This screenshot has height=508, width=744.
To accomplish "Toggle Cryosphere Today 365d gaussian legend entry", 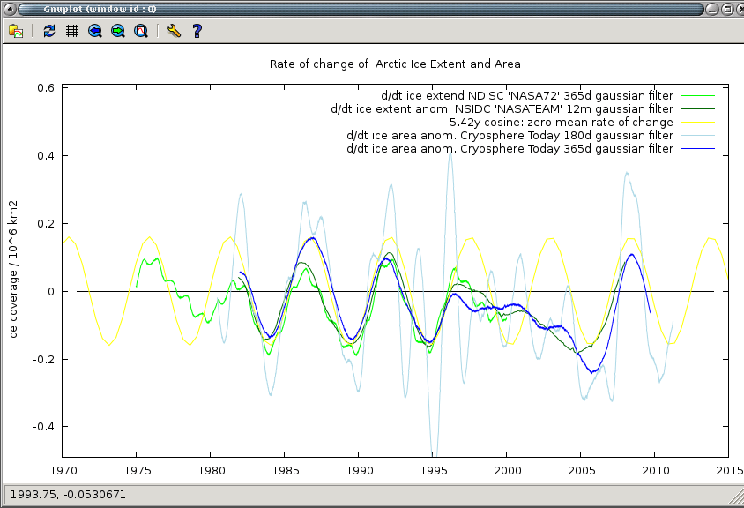I will 510,149.
